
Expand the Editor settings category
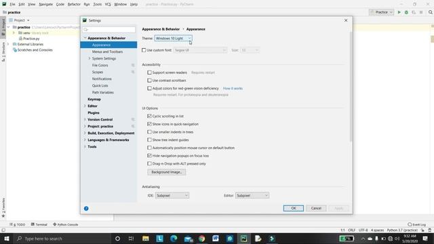tap(85, 106)
